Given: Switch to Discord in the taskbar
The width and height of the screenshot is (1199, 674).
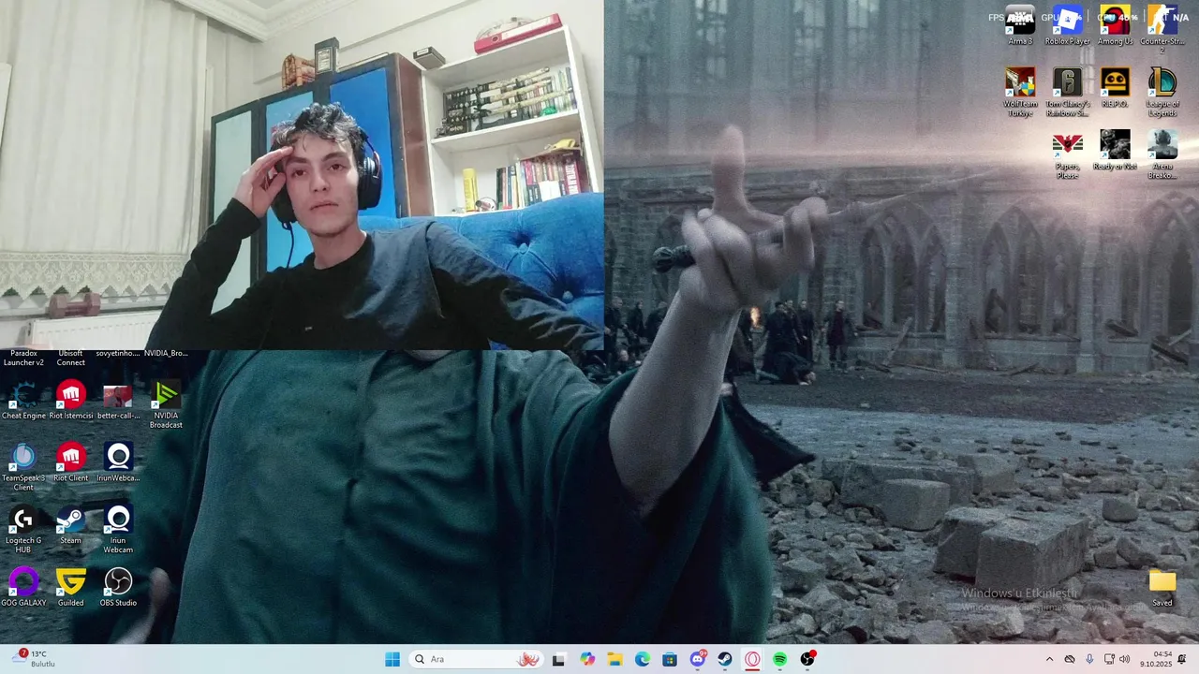Looking at the screenshot, I should point(698,659).
